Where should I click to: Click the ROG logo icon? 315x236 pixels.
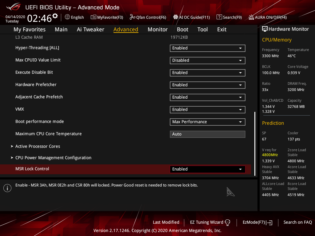point(13,7)
